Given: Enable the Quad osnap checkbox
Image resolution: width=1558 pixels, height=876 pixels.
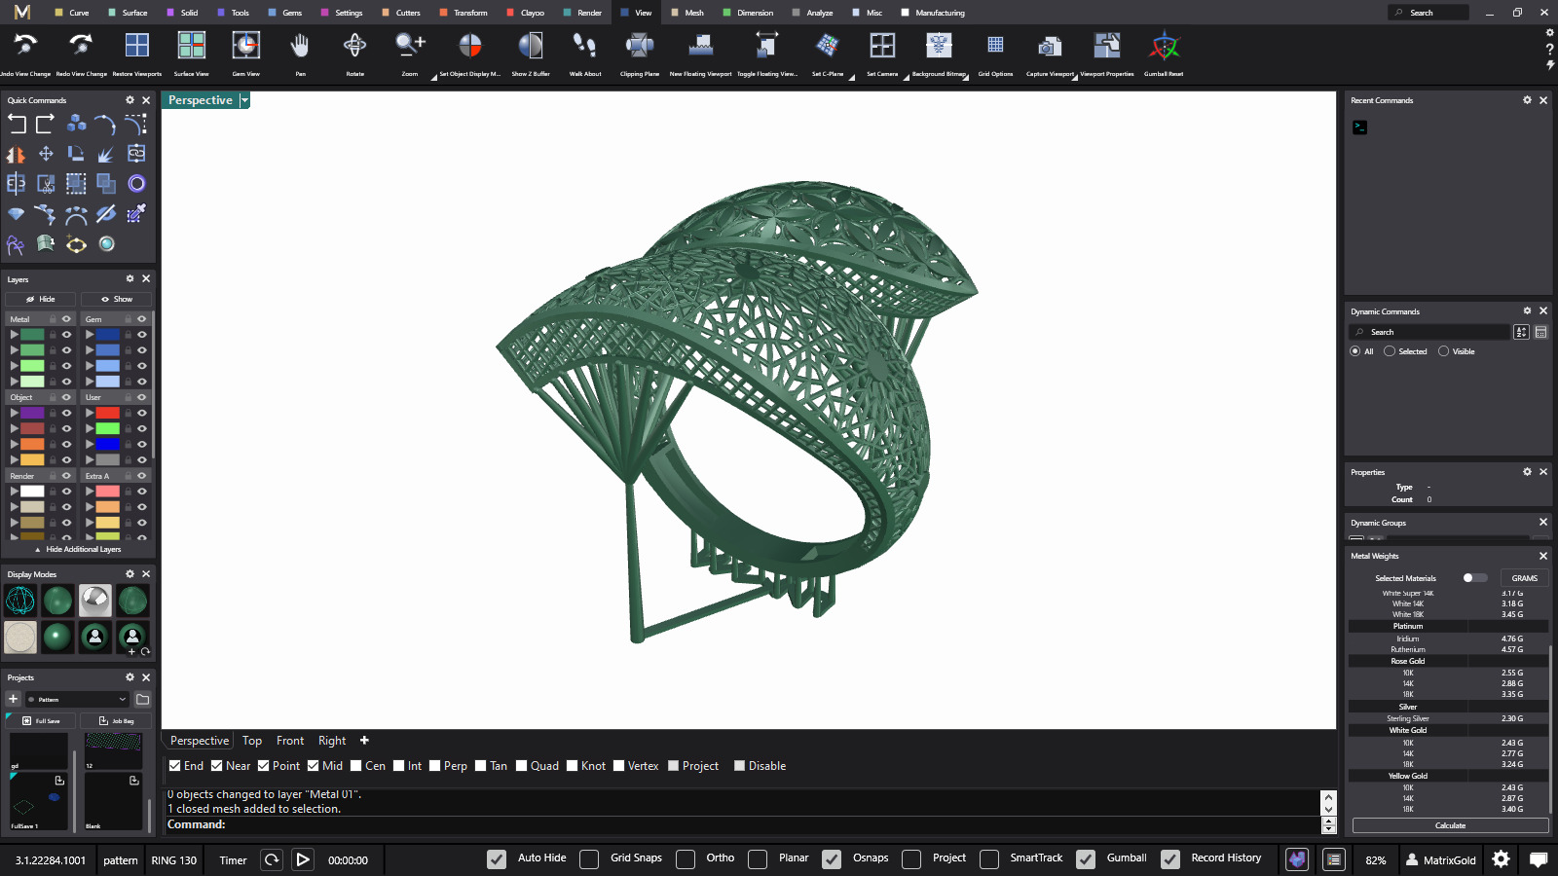Looking at the screenshot, I should point(522,766).
